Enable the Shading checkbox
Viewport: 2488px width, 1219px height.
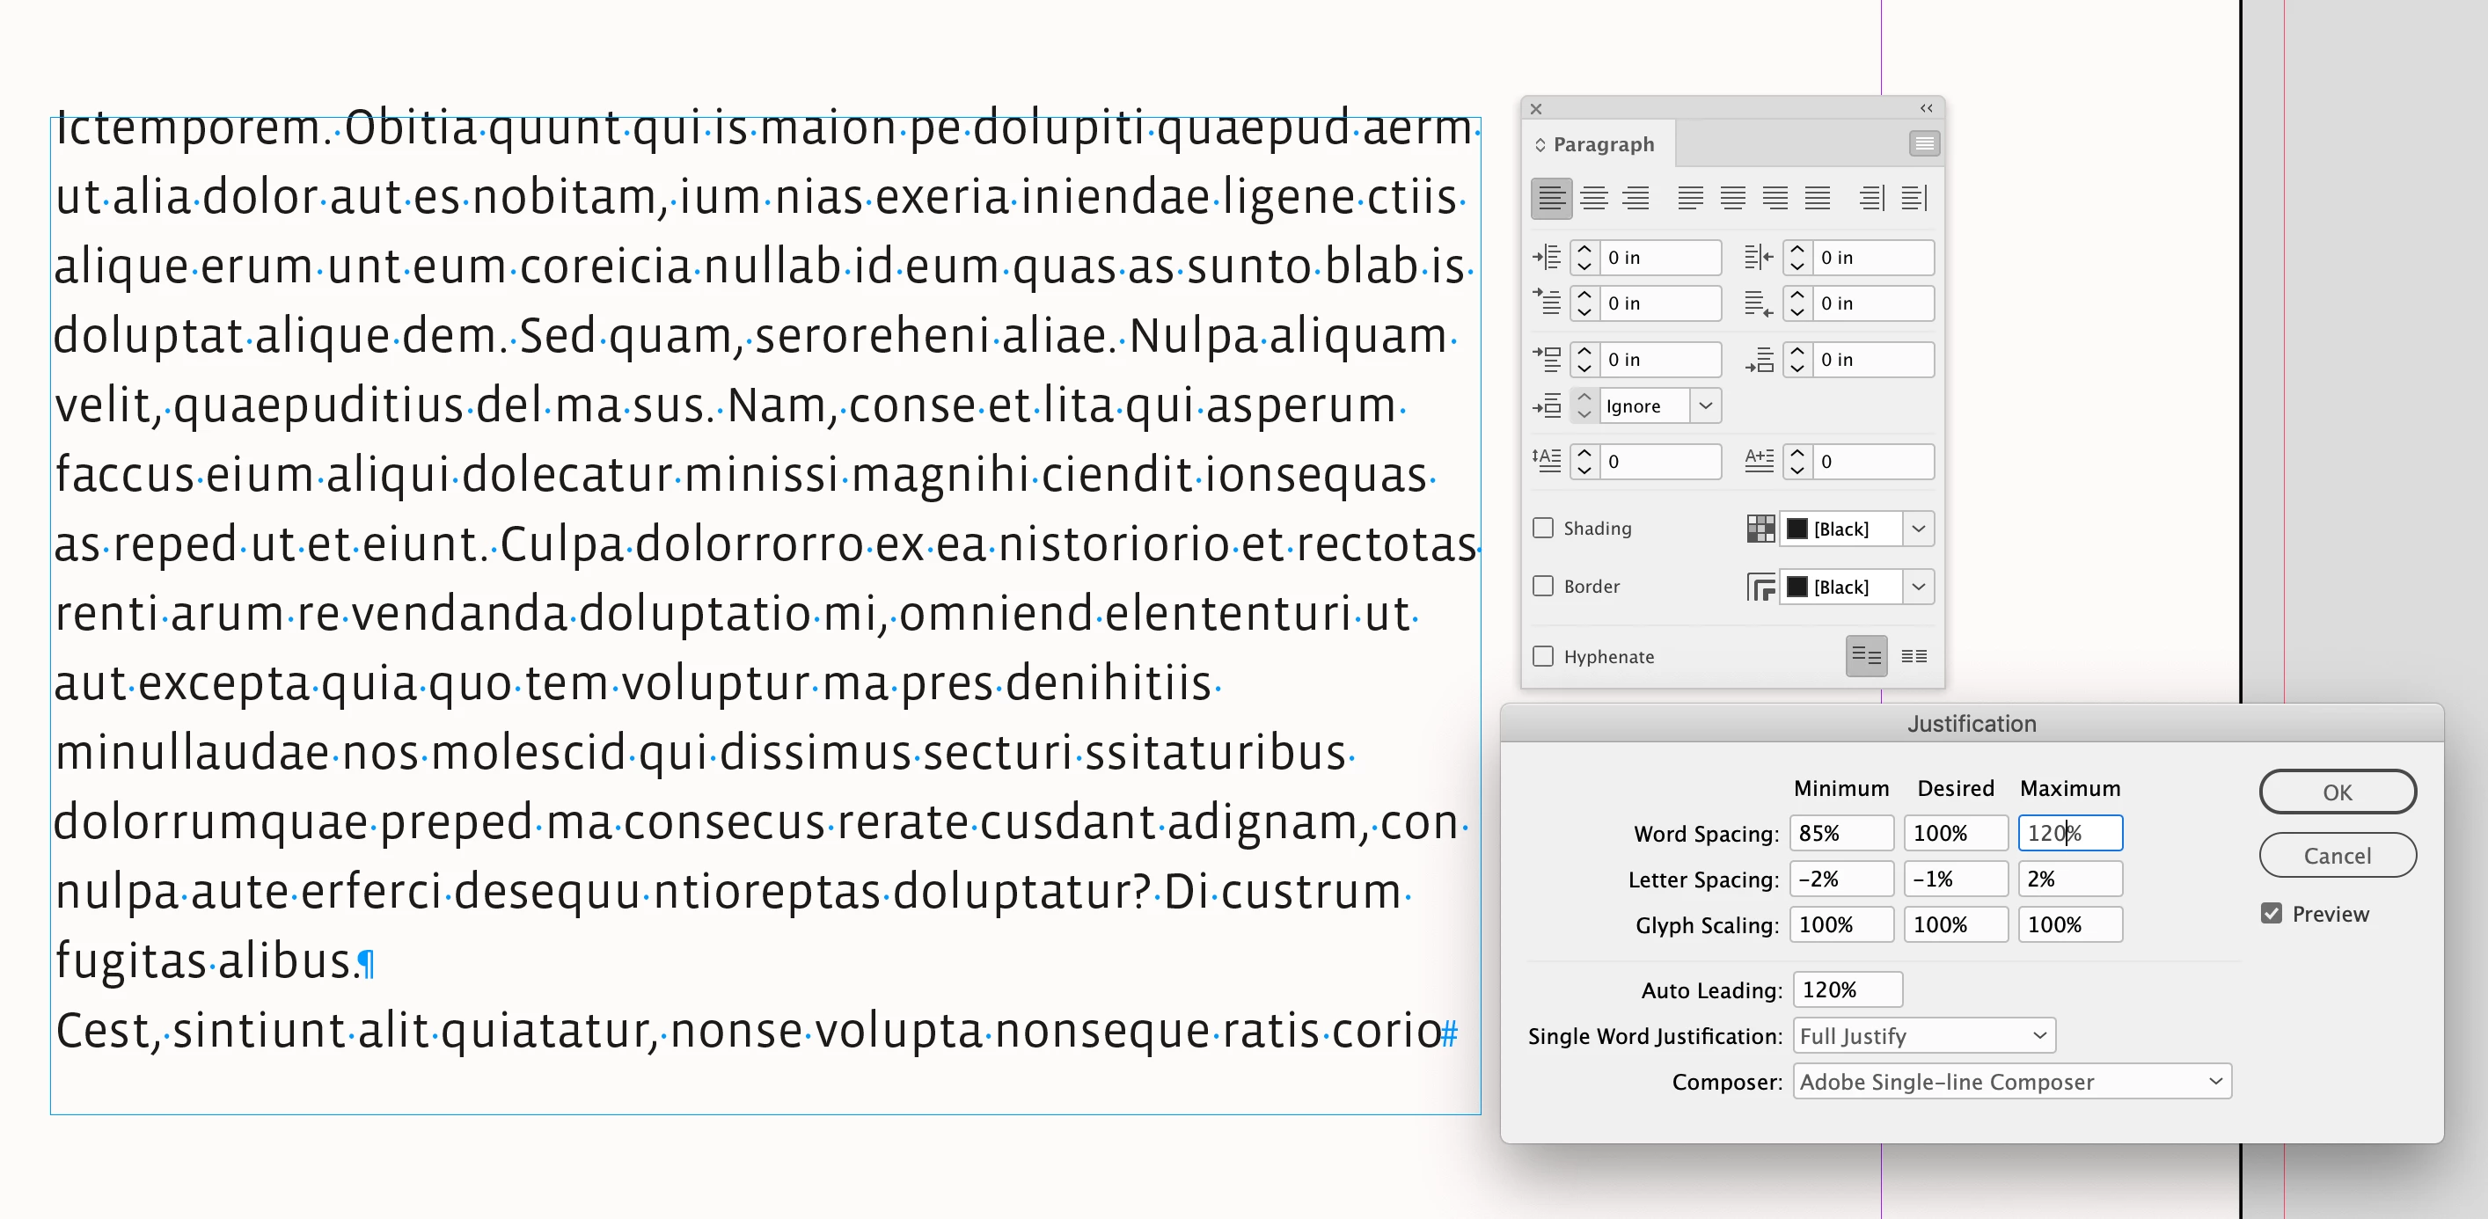tap(1543, 529)
